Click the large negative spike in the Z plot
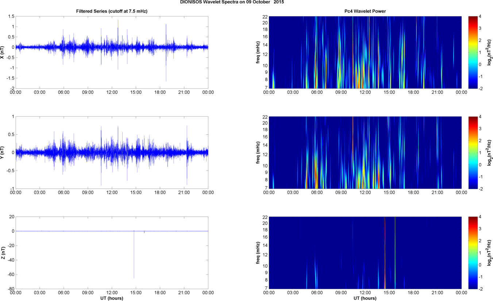Viewport: 493px width, 301px height. pos(134,255)
